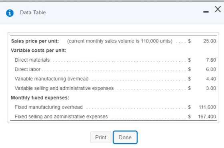Click 'Variable manufacturing overhead' label

pos(52,79)
